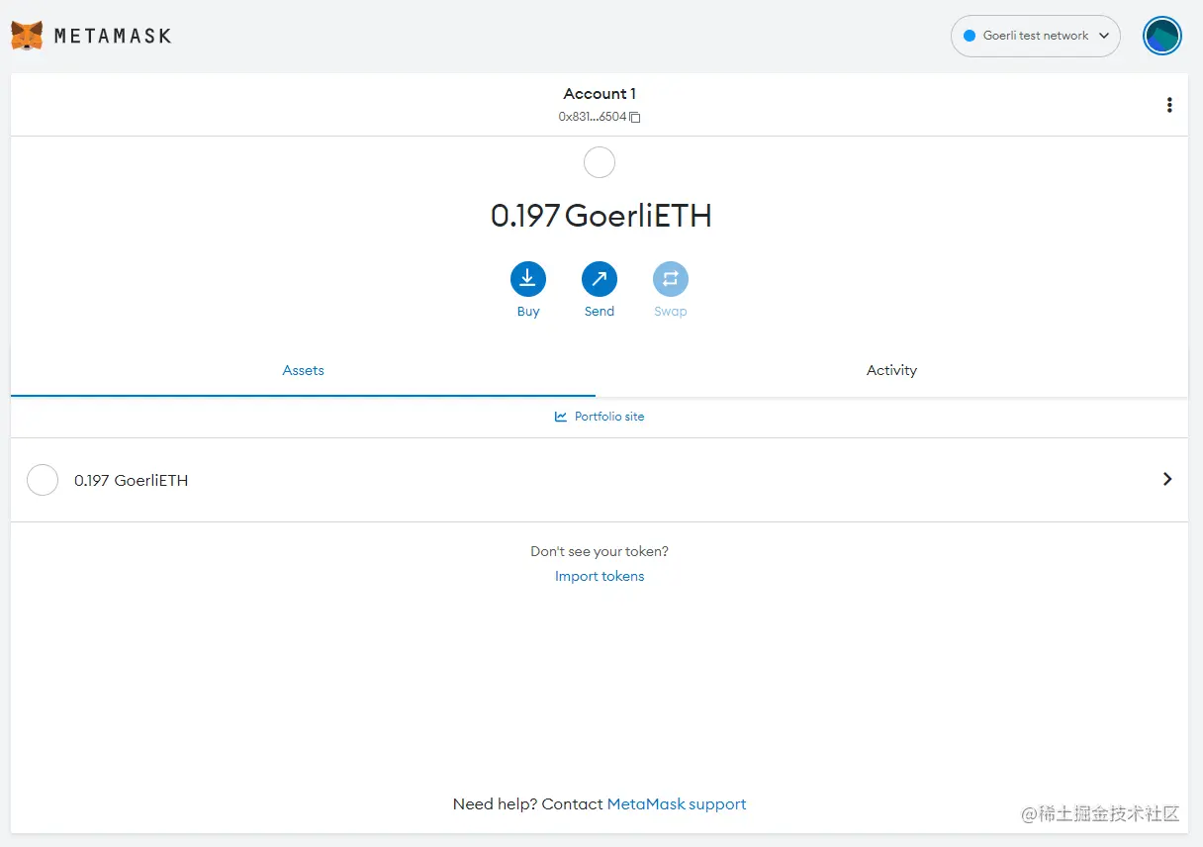The height and width of the screenshot is (847, 1203).
Task: Open the 0.197 GoerliETH asset row
Action: click(x=600, y=480)
